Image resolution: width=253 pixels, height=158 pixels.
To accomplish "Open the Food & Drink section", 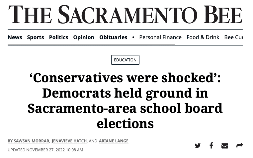I will (203, 37).
